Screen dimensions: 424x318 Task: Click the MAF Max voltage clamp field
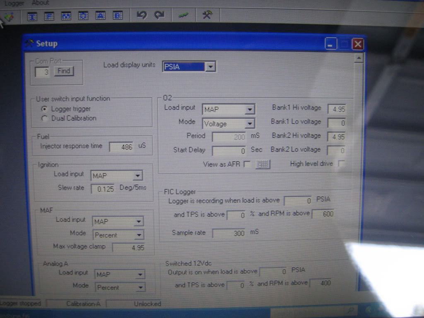(x=129, y=248)
